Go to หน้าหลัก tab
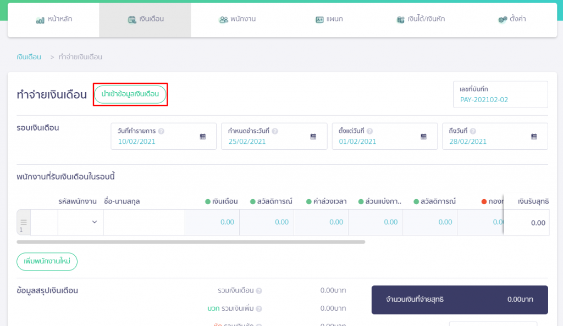The width and height of the screenshot is (563, 326). [x=54, y=19]
